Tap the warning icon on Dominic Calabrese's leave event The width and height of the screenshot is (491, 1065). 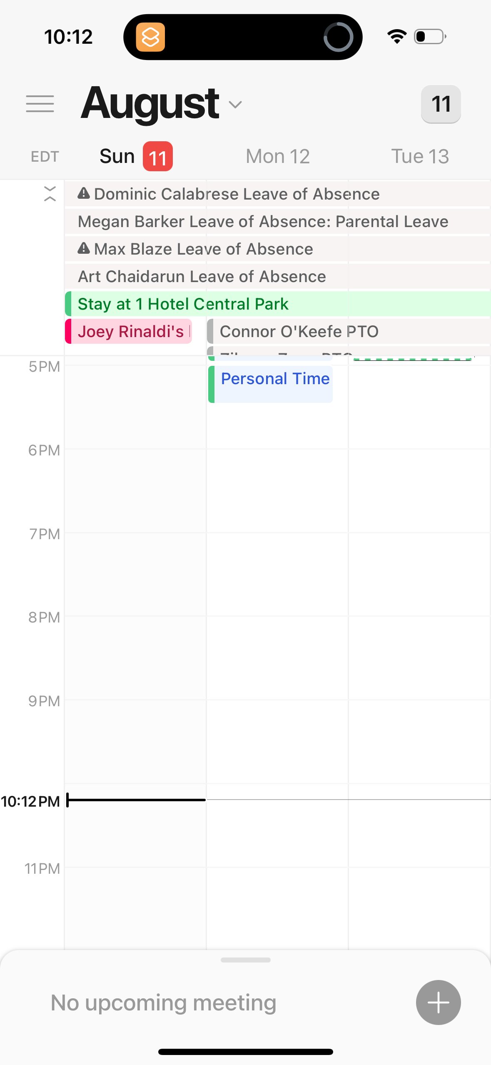83,193
